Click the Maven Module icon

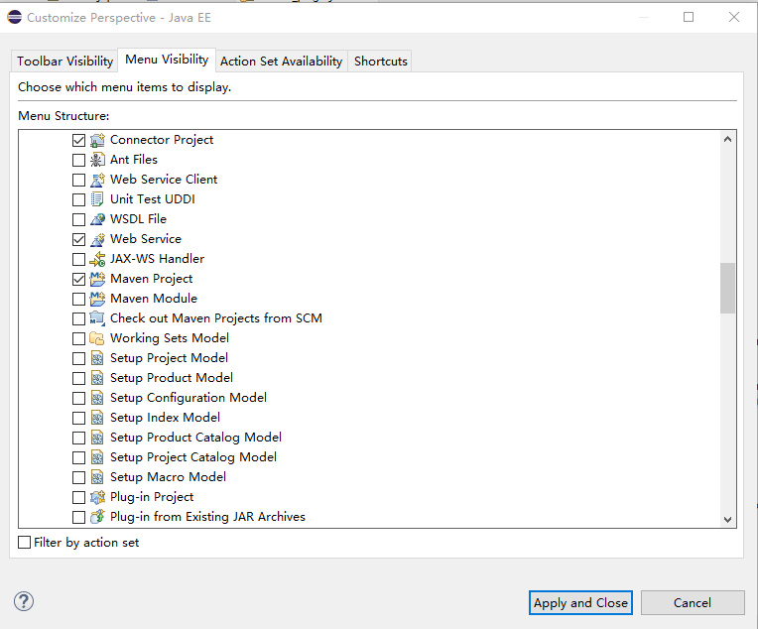coord(97,299)
